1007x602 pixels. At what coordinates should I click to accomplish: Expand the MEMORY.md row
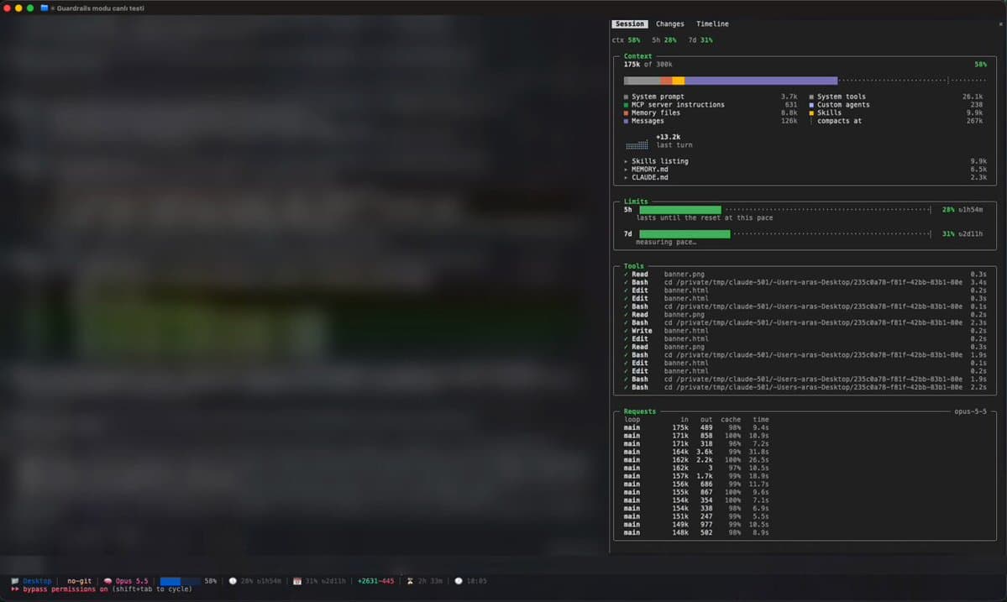(805, 170)
